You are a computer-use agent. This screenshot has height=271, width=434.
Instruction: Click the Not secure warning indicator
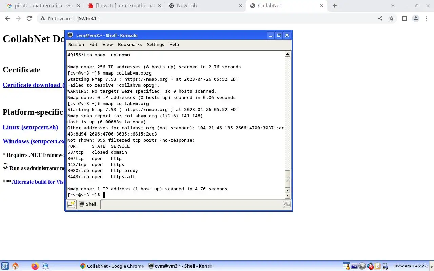click(56, 18)
